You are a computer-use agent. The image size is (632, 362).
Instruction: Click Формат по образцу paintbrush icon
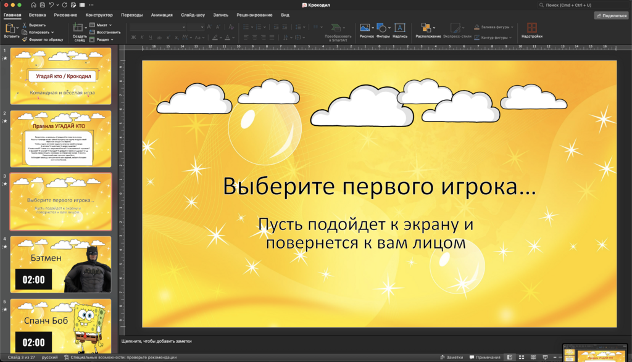click(x=25, y=39)
